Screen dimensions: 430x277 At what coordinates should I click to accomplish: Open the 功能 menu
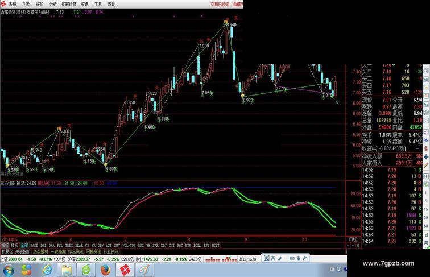(x=26, y=4)
